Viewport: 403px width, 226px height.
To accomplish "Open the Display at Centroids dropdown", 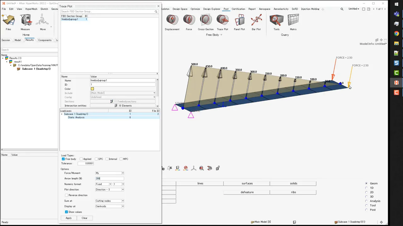I will tap(110, 206).
